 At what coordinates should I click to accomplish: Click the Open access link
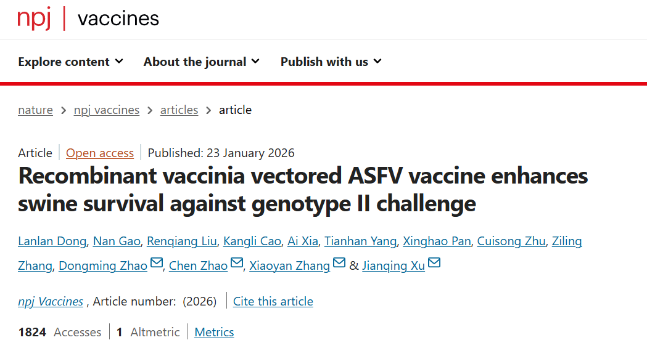[x=100, y=153]
